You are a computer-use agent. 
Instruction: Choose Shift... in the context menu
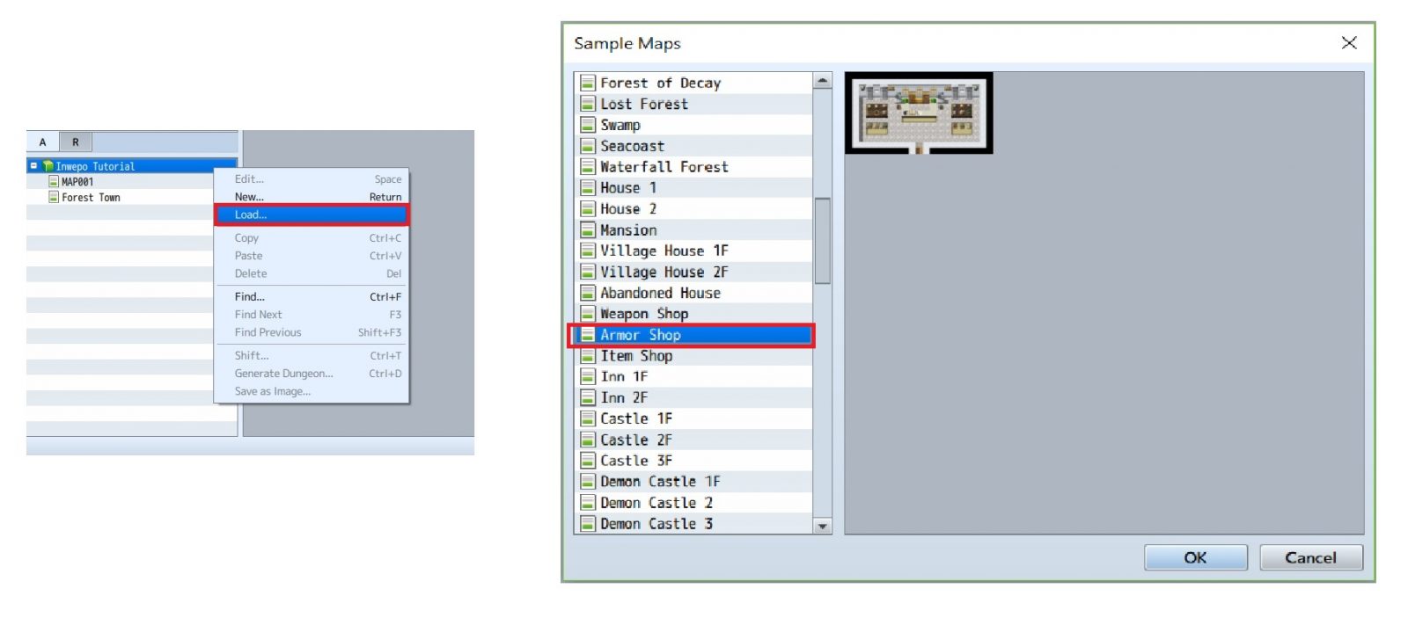pos(312,356)
